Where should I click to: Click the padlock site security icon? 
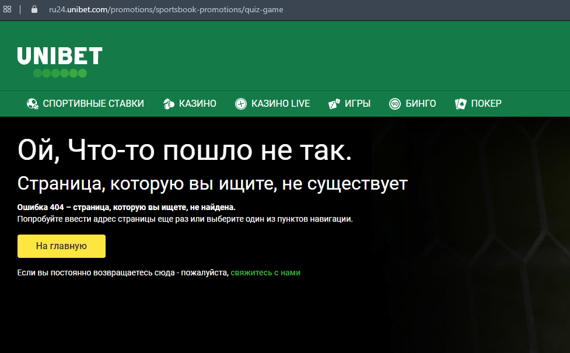34,9
